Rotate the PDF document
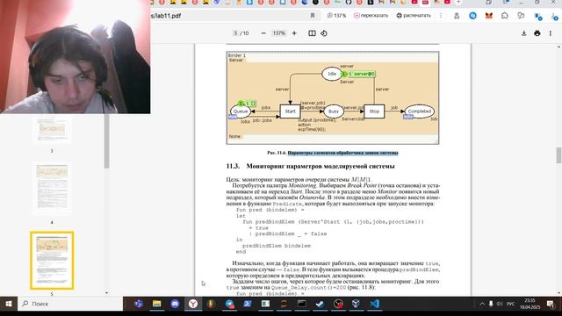Viewport: 562px width, 316px height. coord(324,33)
